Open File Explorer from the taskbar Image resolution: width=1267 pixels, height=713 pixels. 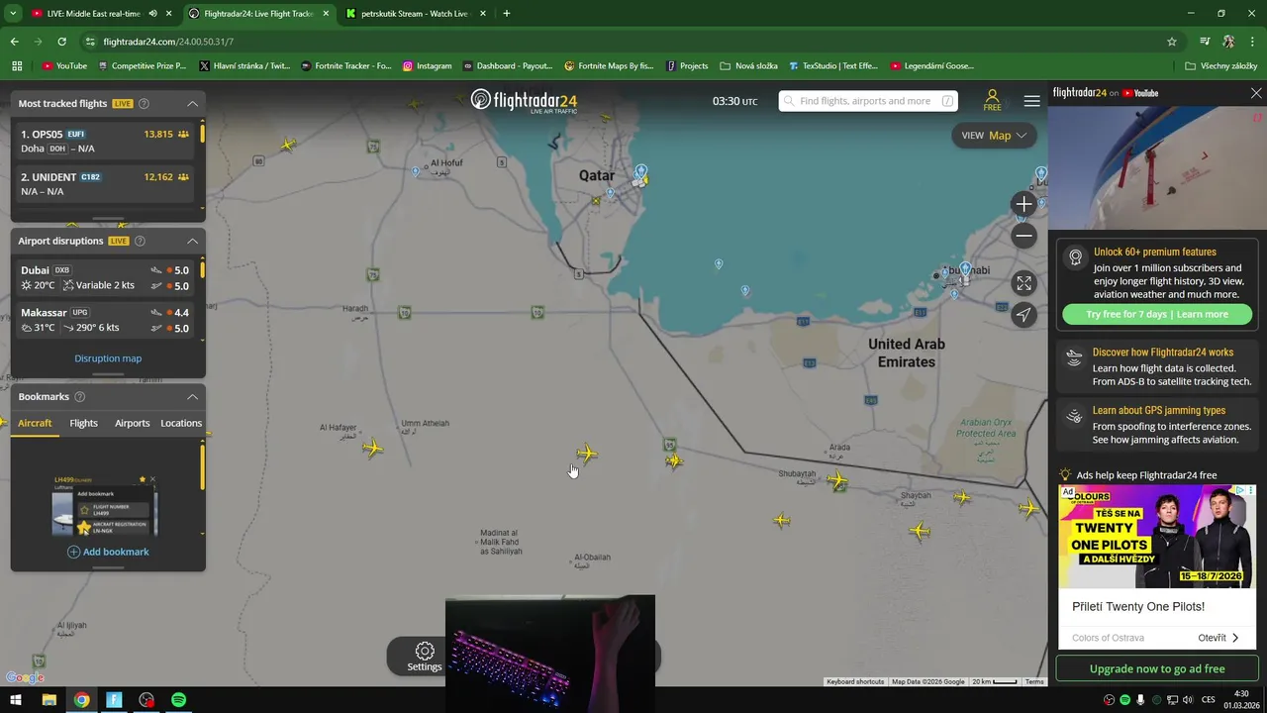click(x=49, y=700)
